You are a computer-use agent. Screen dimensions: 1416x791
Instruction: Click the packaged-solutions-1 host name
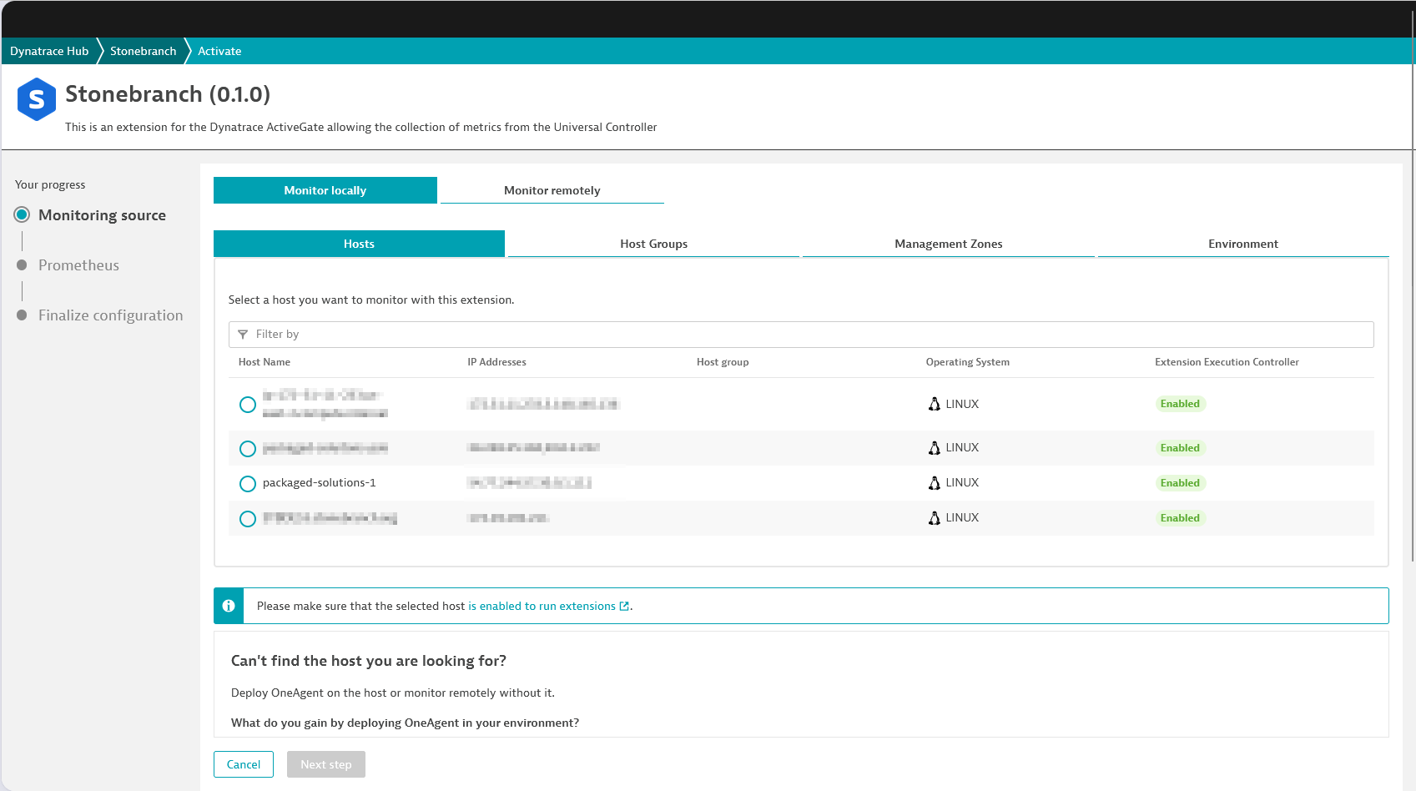pyautogui.click(x=319, y=483)
